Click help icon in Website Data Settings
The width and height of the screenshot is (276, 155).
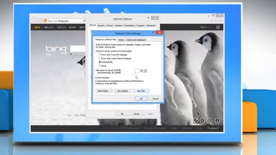click(153, 33)
